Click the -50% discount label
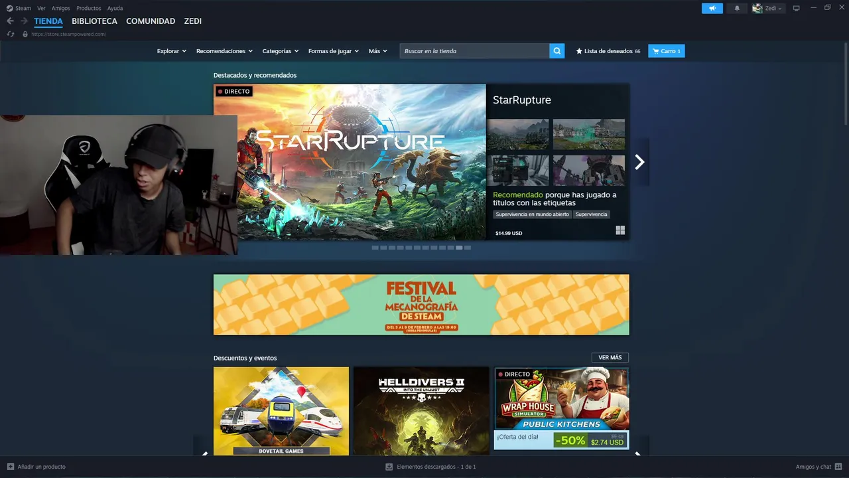Viewport: 849px width, 478px height. pyautogui.click(x=570, y=441)
